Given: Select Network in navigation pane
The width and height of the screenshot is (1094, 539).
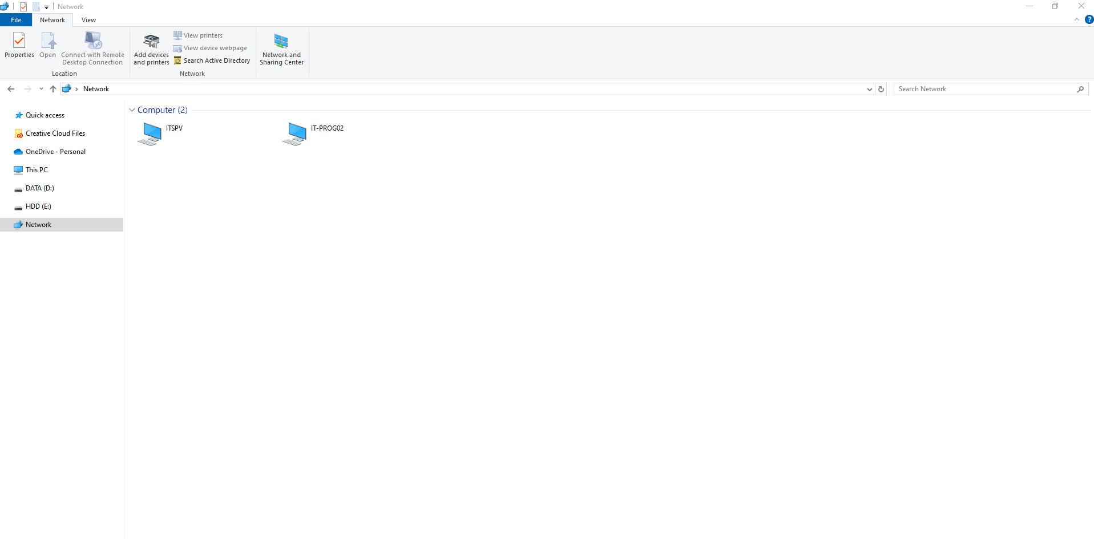Looking at the screenshot, I should 62,225.
